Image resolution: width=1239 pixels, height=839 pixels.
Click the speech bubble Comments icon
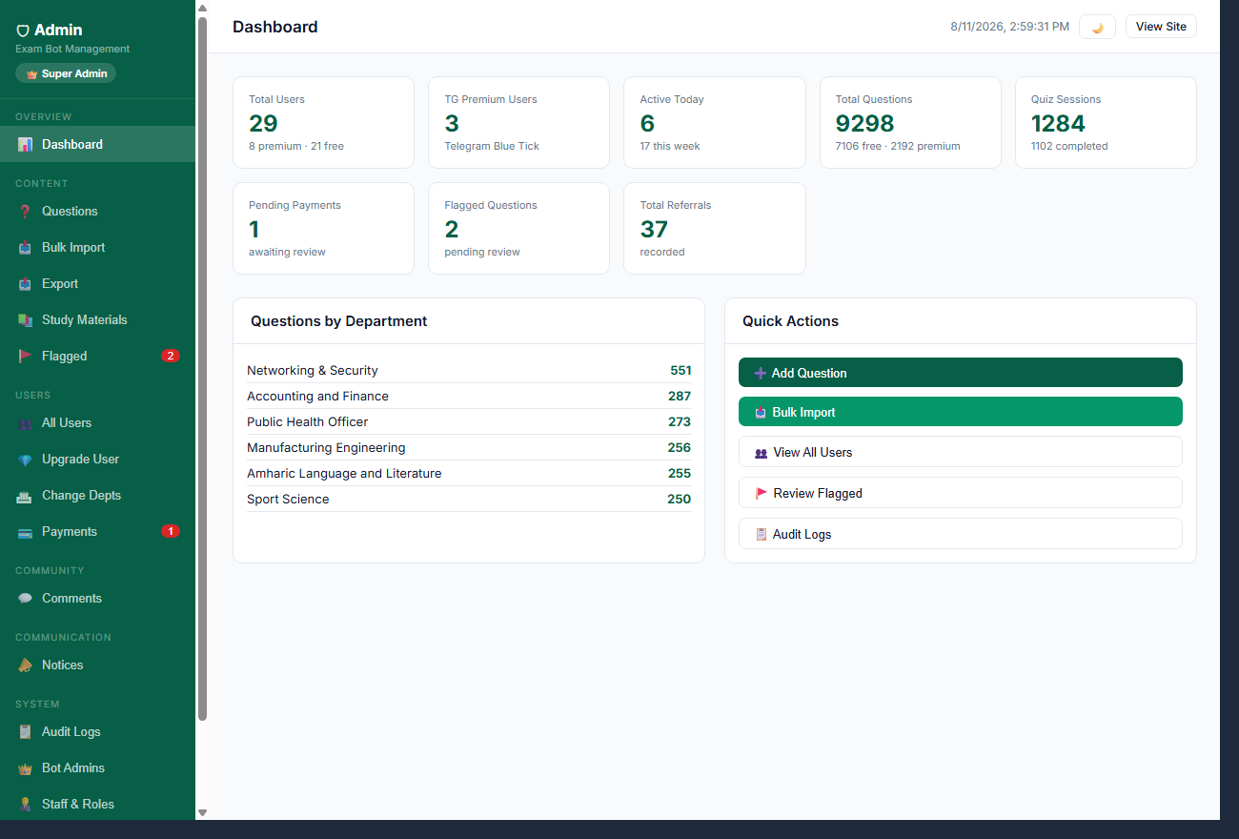[x=25, y=599]
